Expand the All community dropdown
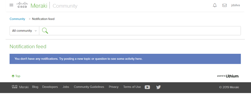 24,31
